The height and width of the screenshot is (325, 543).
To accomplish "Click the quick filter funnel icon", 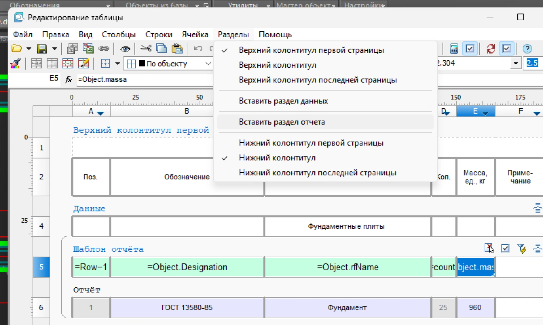I will click(x=522, y=248).
